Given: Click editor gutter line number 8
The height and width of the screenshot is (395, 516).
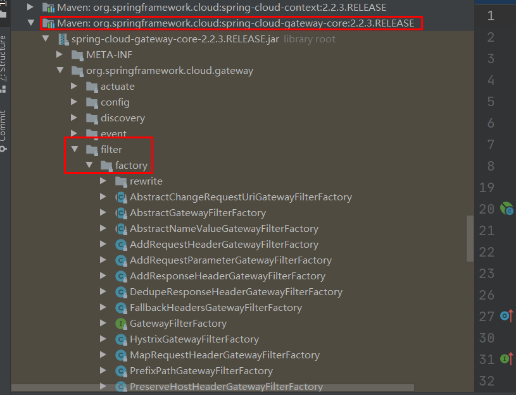Looking at the screenshot, I should (x=491, y=166).
